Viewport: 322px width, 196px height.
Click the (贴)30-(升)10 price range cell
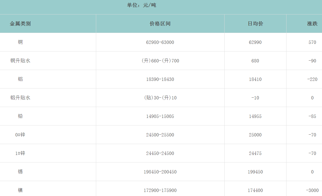(x=160, y=98)
